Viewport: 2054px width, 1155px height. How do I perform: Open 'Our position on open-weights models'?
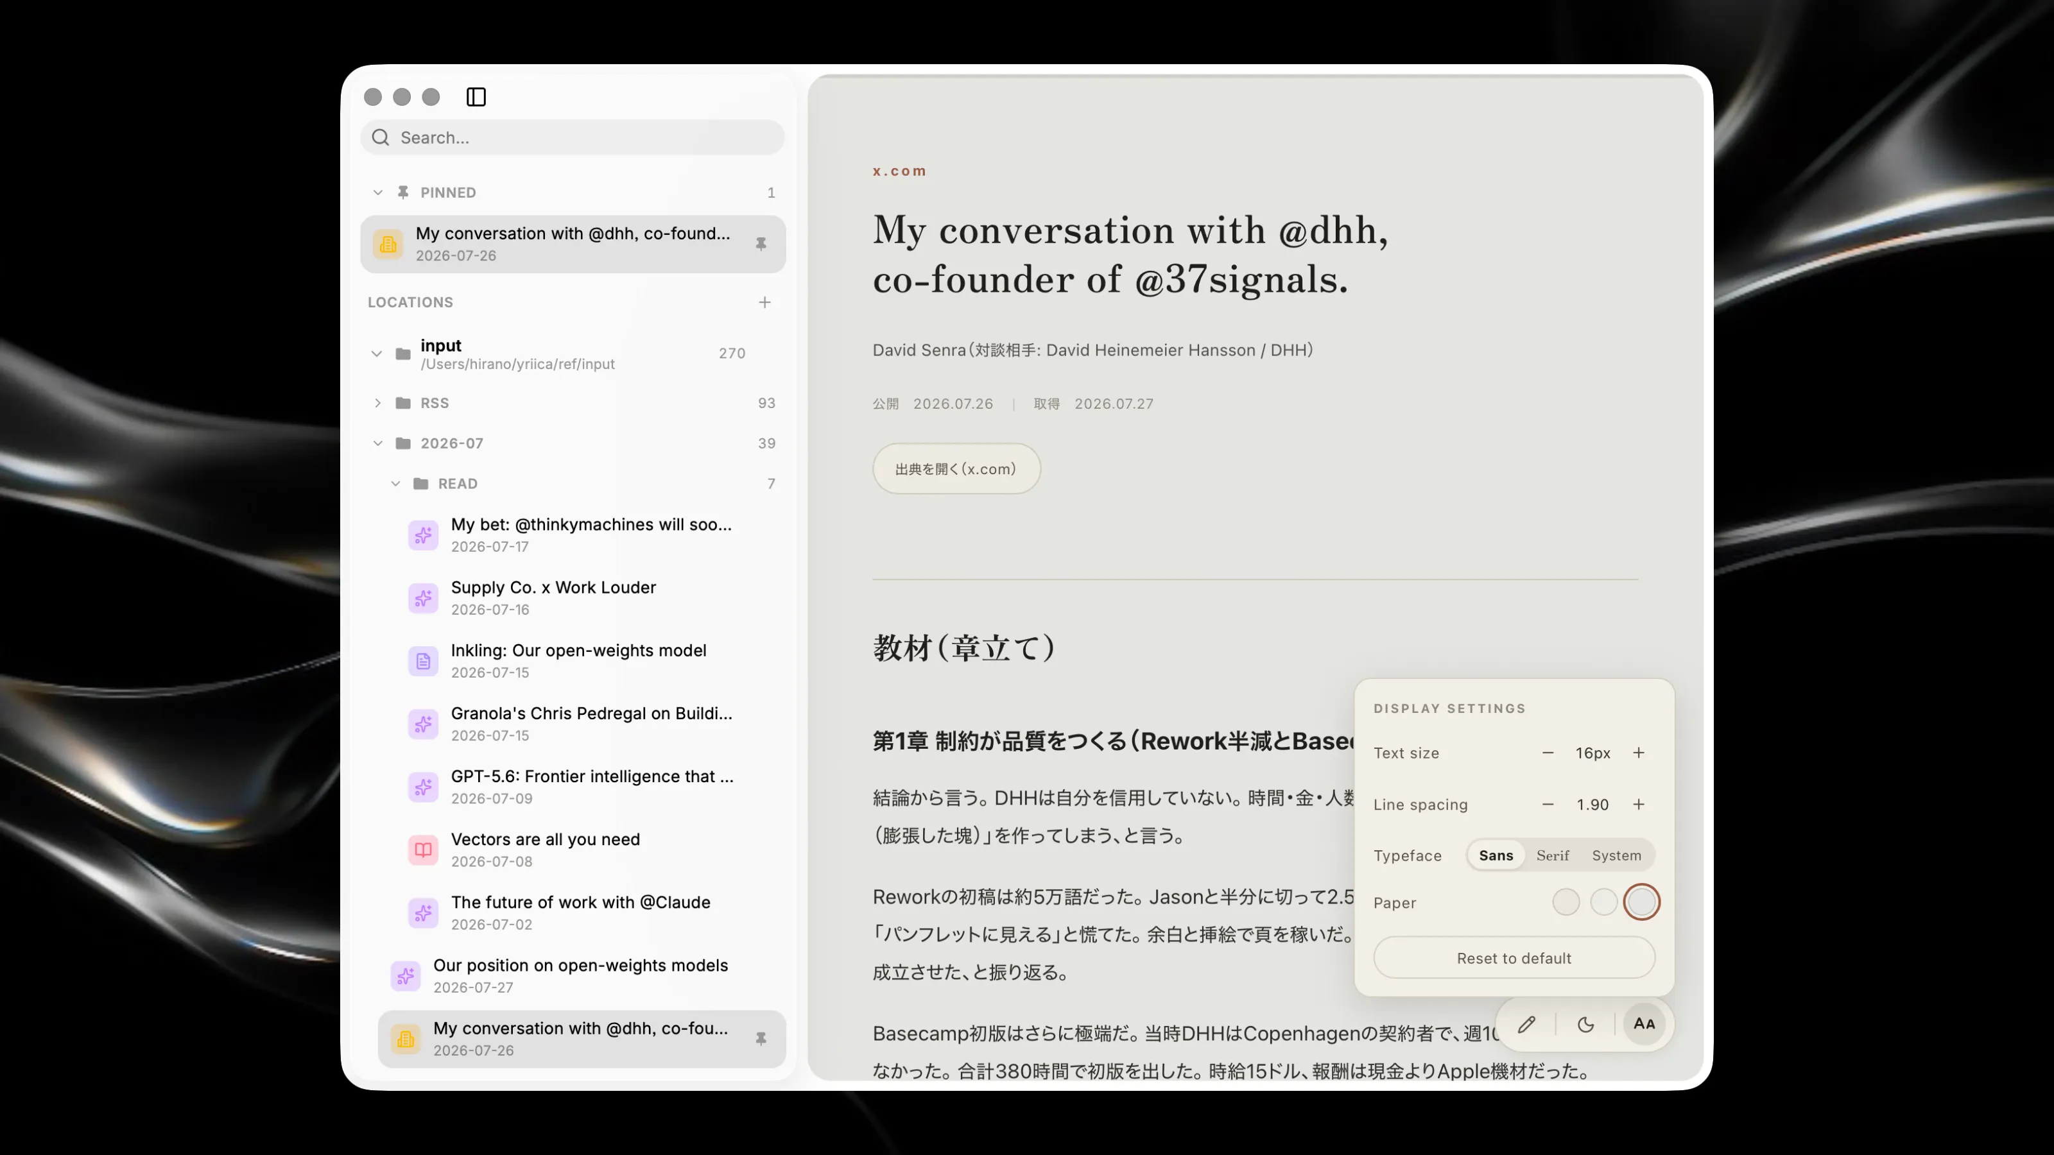click(582, 975)
